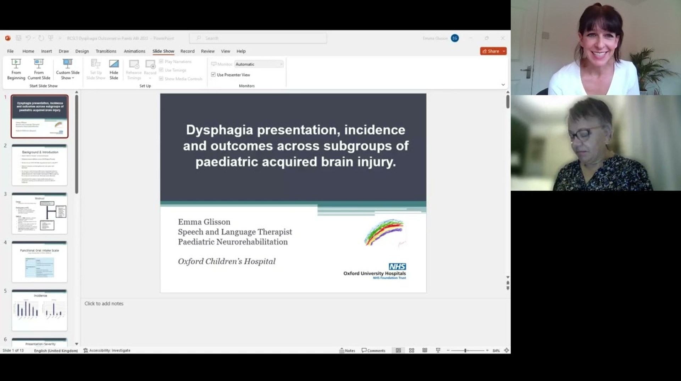This screenshot has height=381, width=681.
Task: Switch to the Draw tab
Action: pyautogui.click(x=64, y=51)
